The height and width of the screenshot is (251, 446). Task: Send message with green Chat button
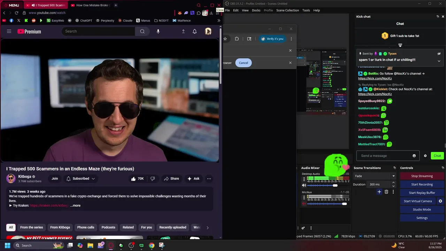click(x=437, y=156)
